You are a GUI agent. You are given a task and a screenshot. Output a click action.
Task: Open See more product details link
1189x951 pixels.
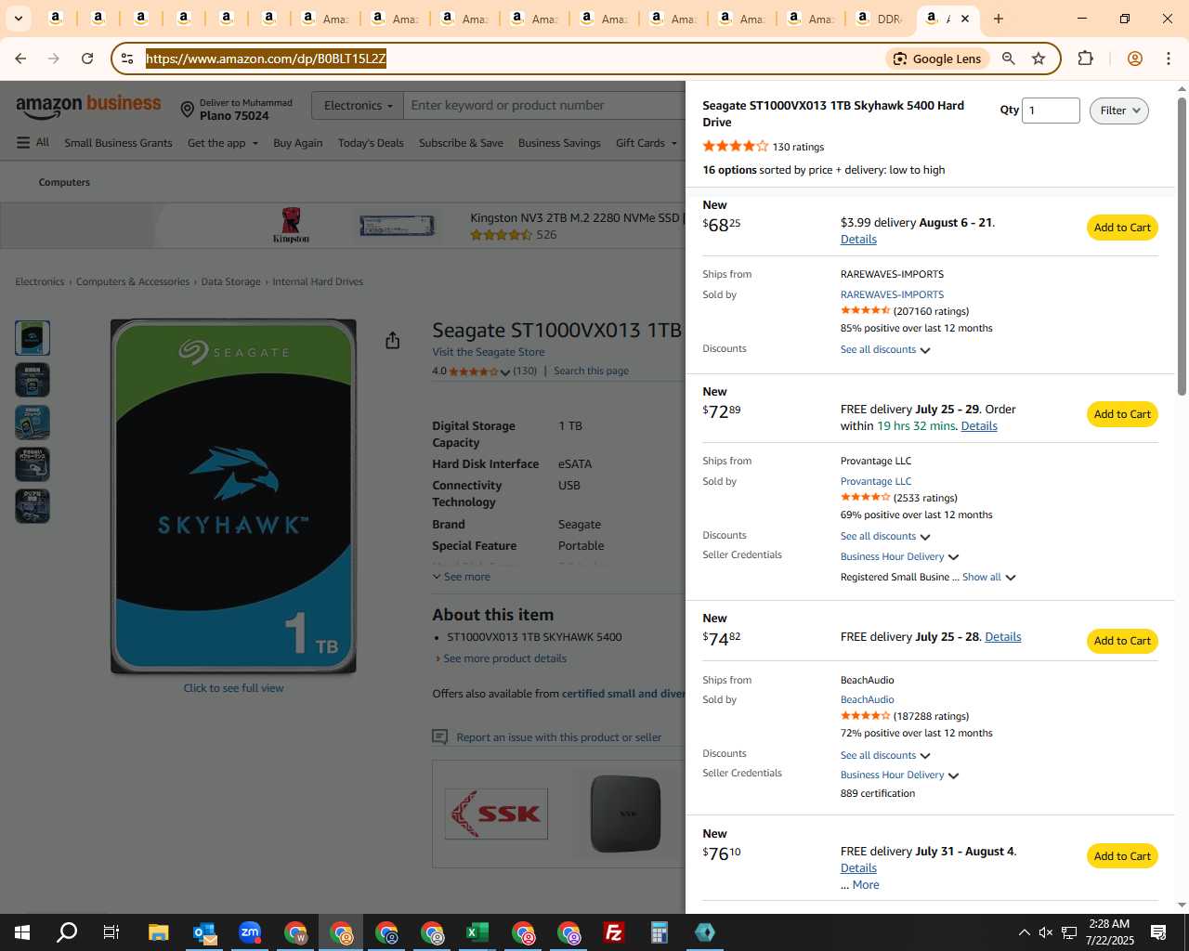tap(504, 658)
